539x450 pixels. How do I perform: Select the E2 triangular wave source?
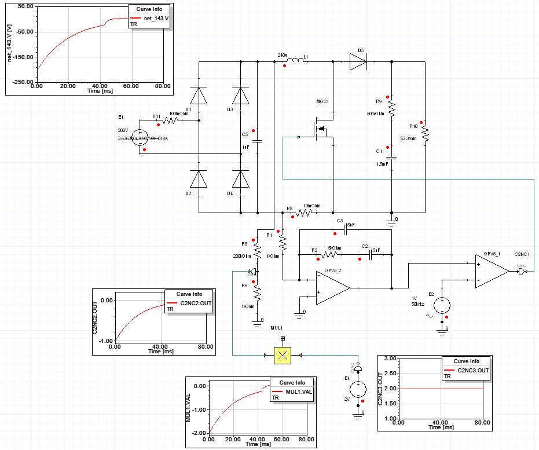pos(442,305)
